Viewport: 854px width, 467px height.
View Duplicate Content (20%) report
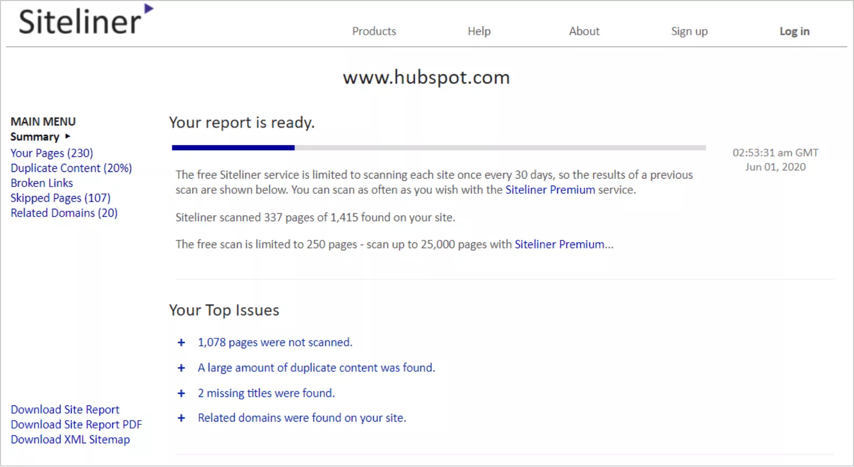(71, 168)
